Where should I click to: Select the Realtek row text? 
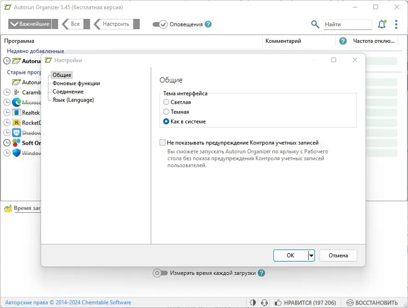(31, 112)
